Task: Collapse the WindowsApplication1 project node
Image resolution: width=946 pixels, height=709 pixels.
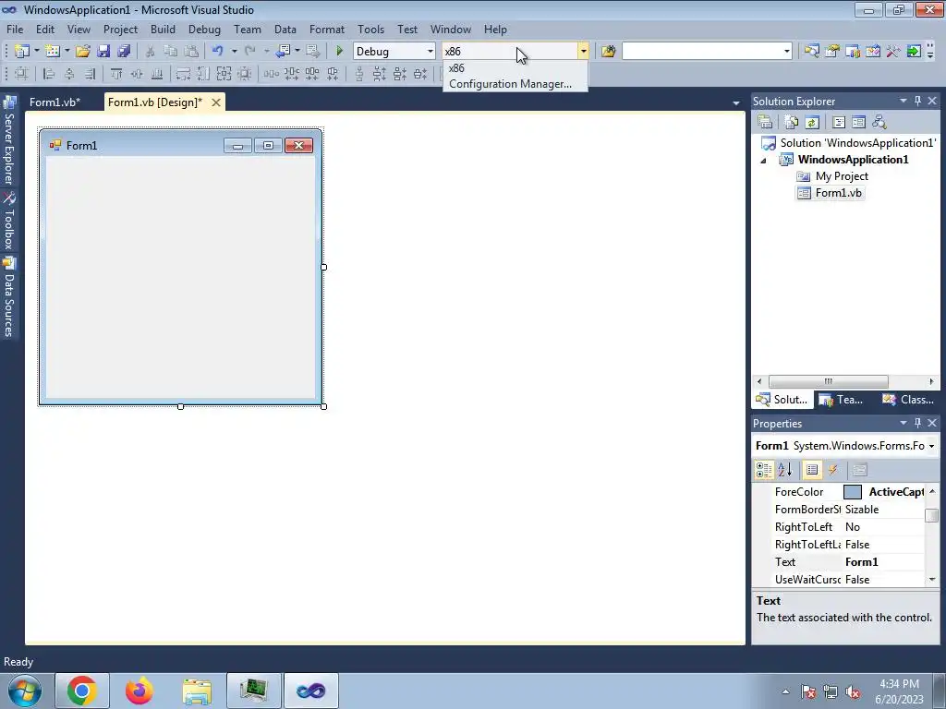Action: [763, 161]
